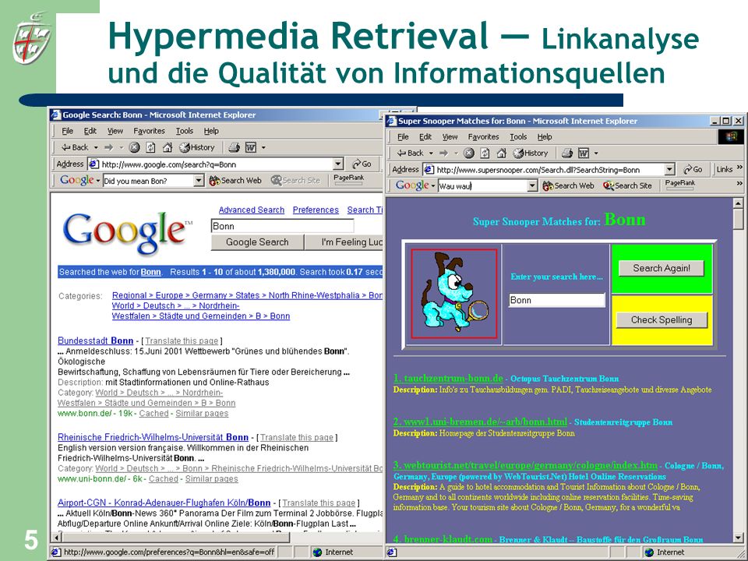
Task: Click PageRank indicator in Google Search window
Action: [x=349, y=180]
